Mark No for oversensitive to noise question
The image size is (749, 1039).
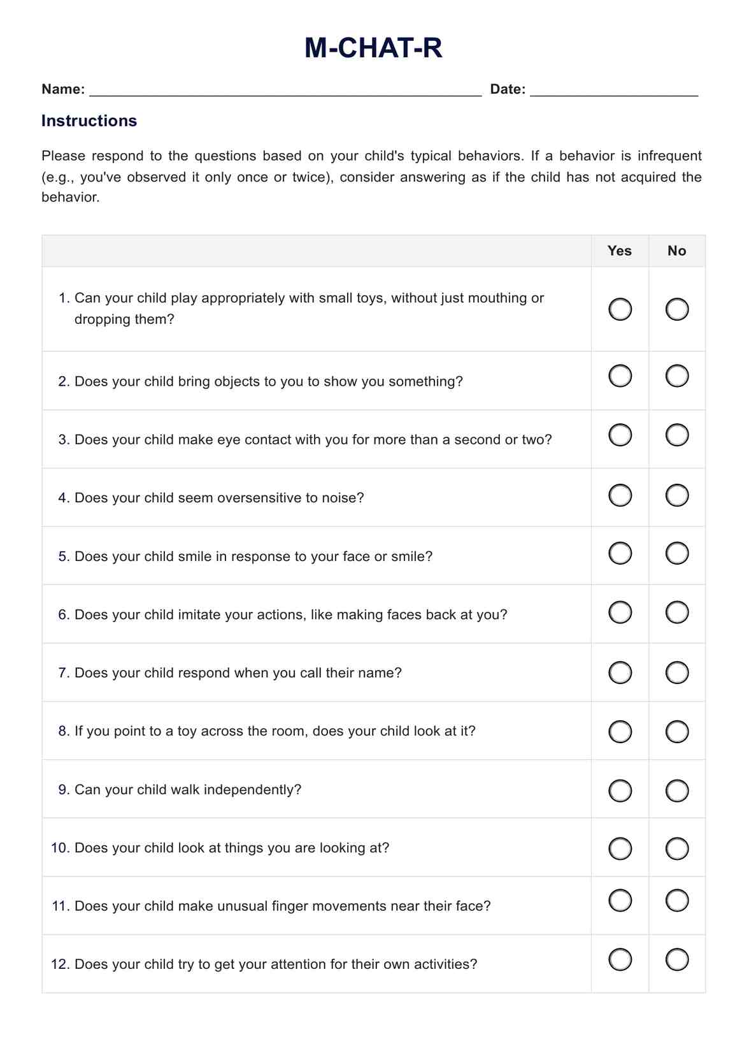676,495
